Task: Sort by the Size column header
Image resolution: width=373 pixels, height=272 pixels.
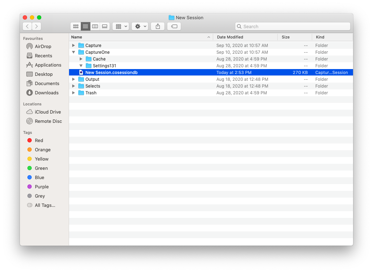Action: click(x=295, y=37)
